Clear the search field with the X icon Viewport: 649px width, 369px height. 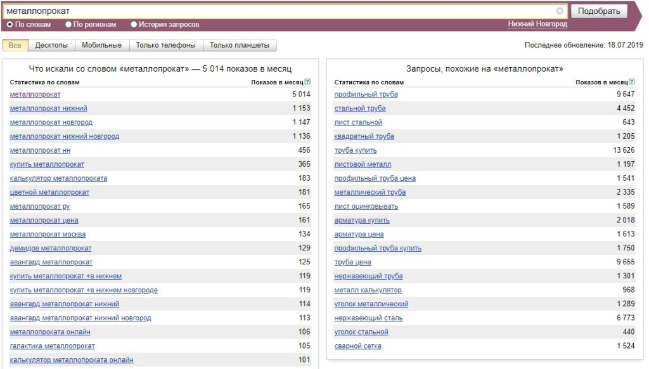(x=560, y=11)
